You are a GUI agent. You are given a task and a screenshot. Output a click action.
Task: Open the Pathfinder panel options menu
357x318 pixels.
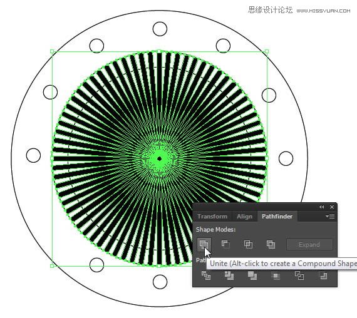(x=330, y=216)
